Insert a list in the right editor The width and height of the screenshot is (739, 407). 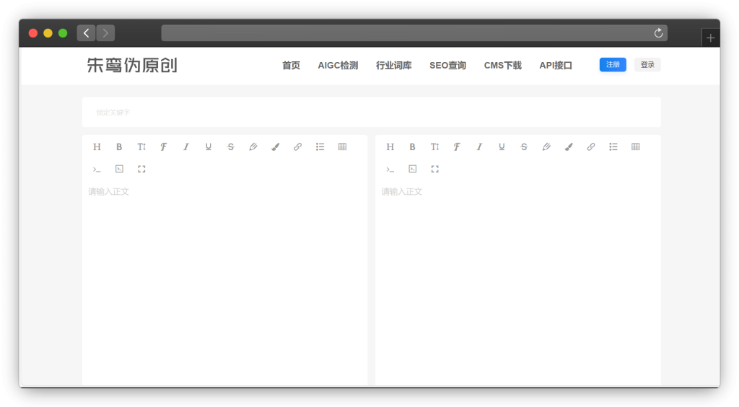point(613,147)
